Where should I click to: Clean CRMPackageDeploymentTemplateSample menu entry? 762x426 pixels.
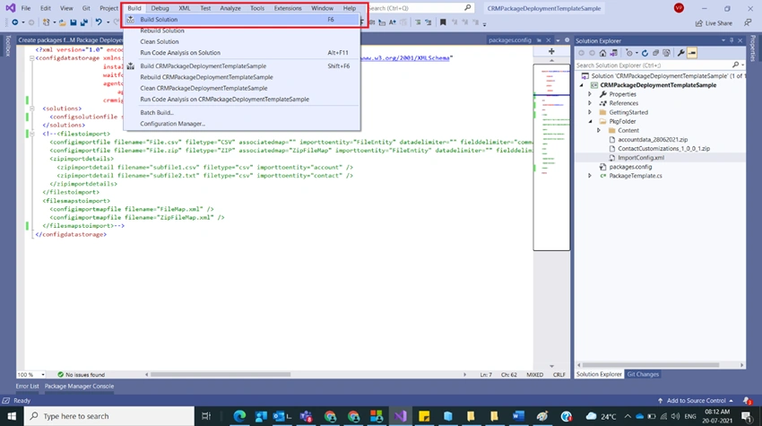pos(241,88)
